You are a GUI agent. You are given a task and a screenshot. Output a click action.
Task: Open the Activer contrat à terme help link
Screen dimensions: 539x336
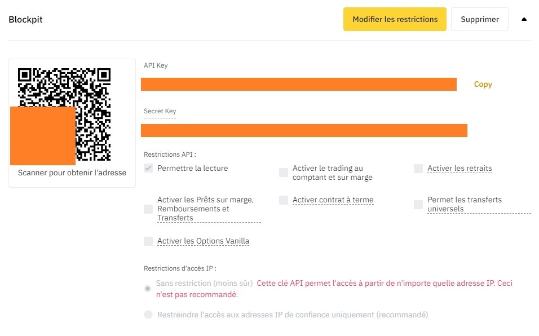coord(332,199)
